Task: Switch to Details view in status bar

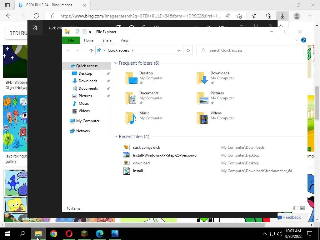Action: point(295,208)
